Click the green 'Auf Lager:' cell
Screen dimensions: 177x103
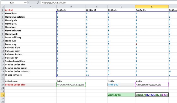pos(121,95)
